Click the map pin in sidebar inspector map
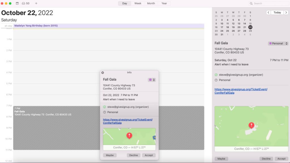290x163 pixels. [x=251, y=125]
